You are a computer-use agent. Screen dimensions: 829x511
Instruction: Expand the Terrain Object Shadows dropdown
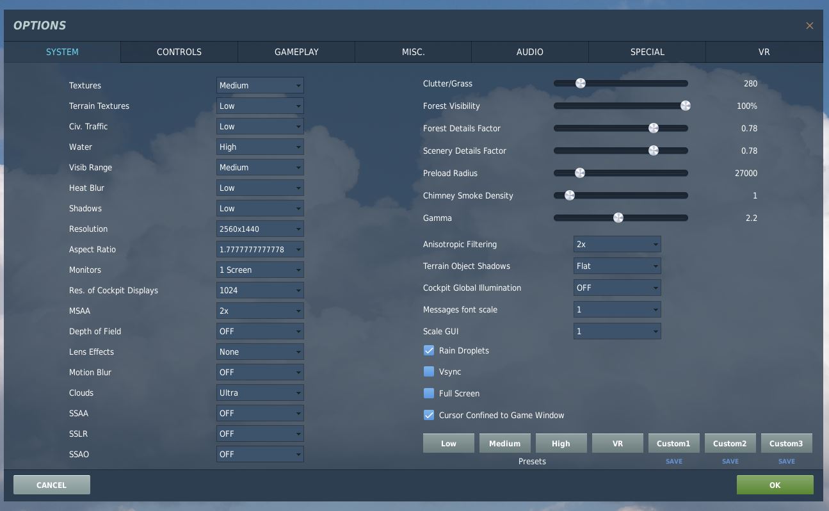pyautogui.click(x=617, y=266)
